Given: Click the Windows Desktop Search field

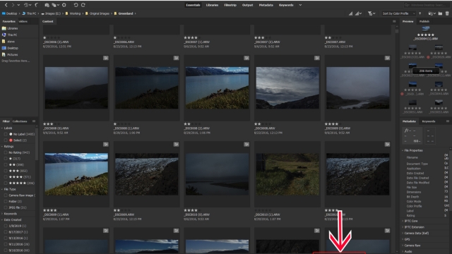Looking at the screenshot, I should click(x=427, y=5).
